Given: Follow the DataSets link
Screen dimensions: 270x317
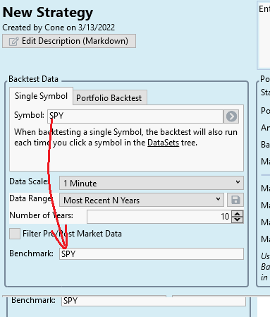Looking at the screenshot, I should [163, 143].
